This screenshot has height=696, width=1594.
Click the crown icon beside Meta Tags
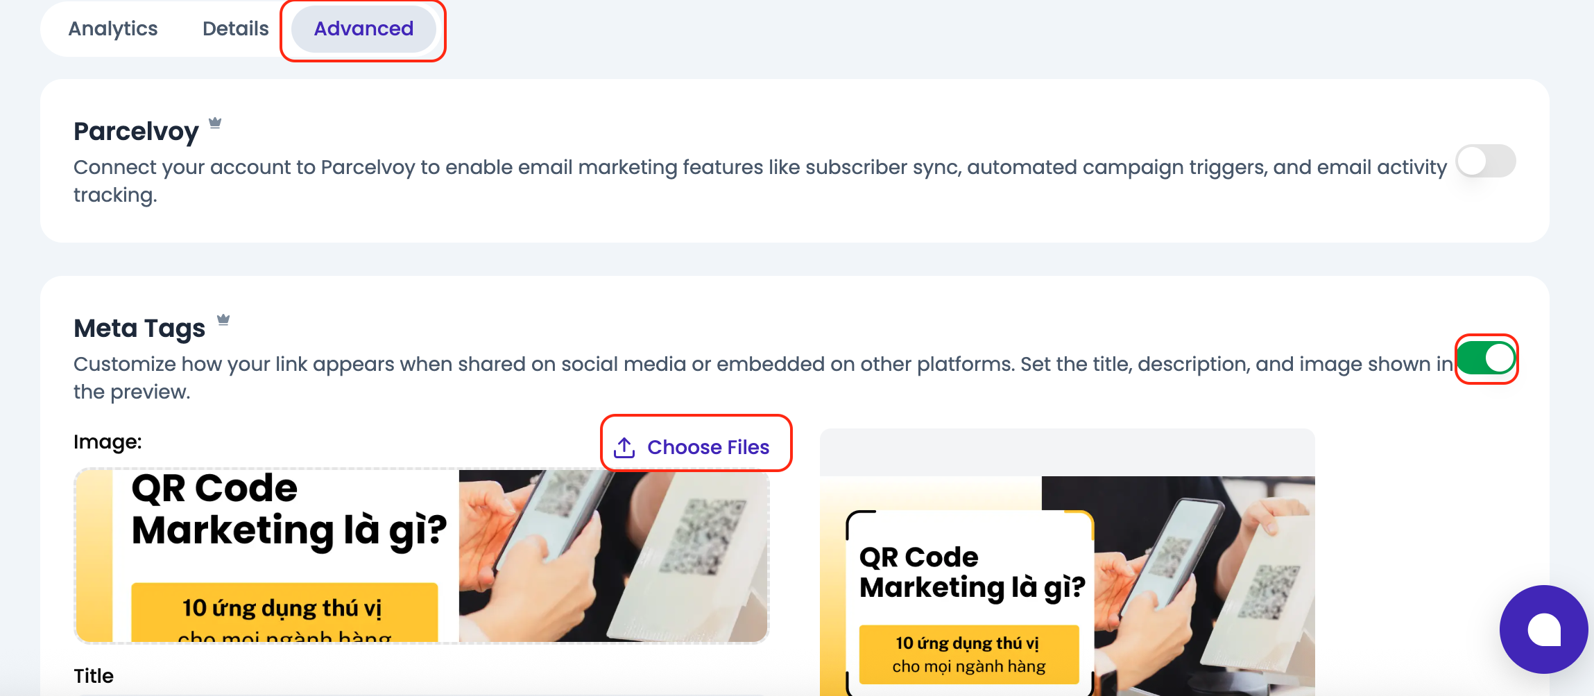pos(223,318)
